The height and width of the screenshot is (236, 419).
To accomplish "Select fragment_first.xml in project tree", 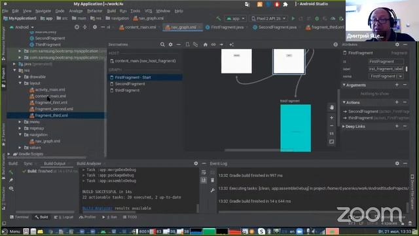I will [51, 102].
